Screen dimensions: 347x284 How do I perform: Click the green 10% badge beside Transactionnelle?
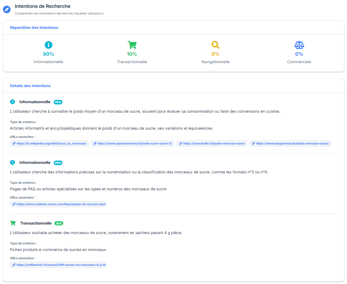59,223
